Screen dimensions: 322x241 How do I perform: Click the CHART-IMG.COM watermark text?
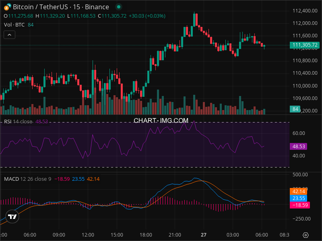tap(161, 120)
